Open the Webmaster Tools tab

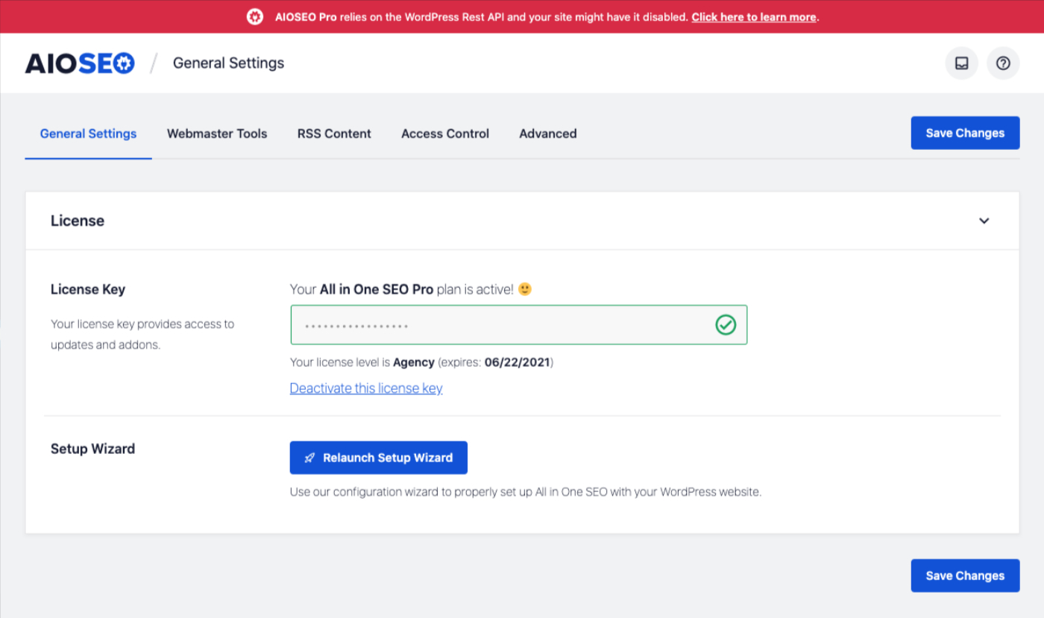tap(217, 134)
